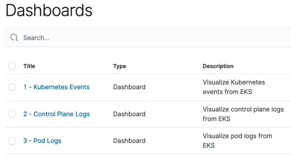Click the Kubernetes events description text
Screen dimensions: 291x158
pos(234,87)
